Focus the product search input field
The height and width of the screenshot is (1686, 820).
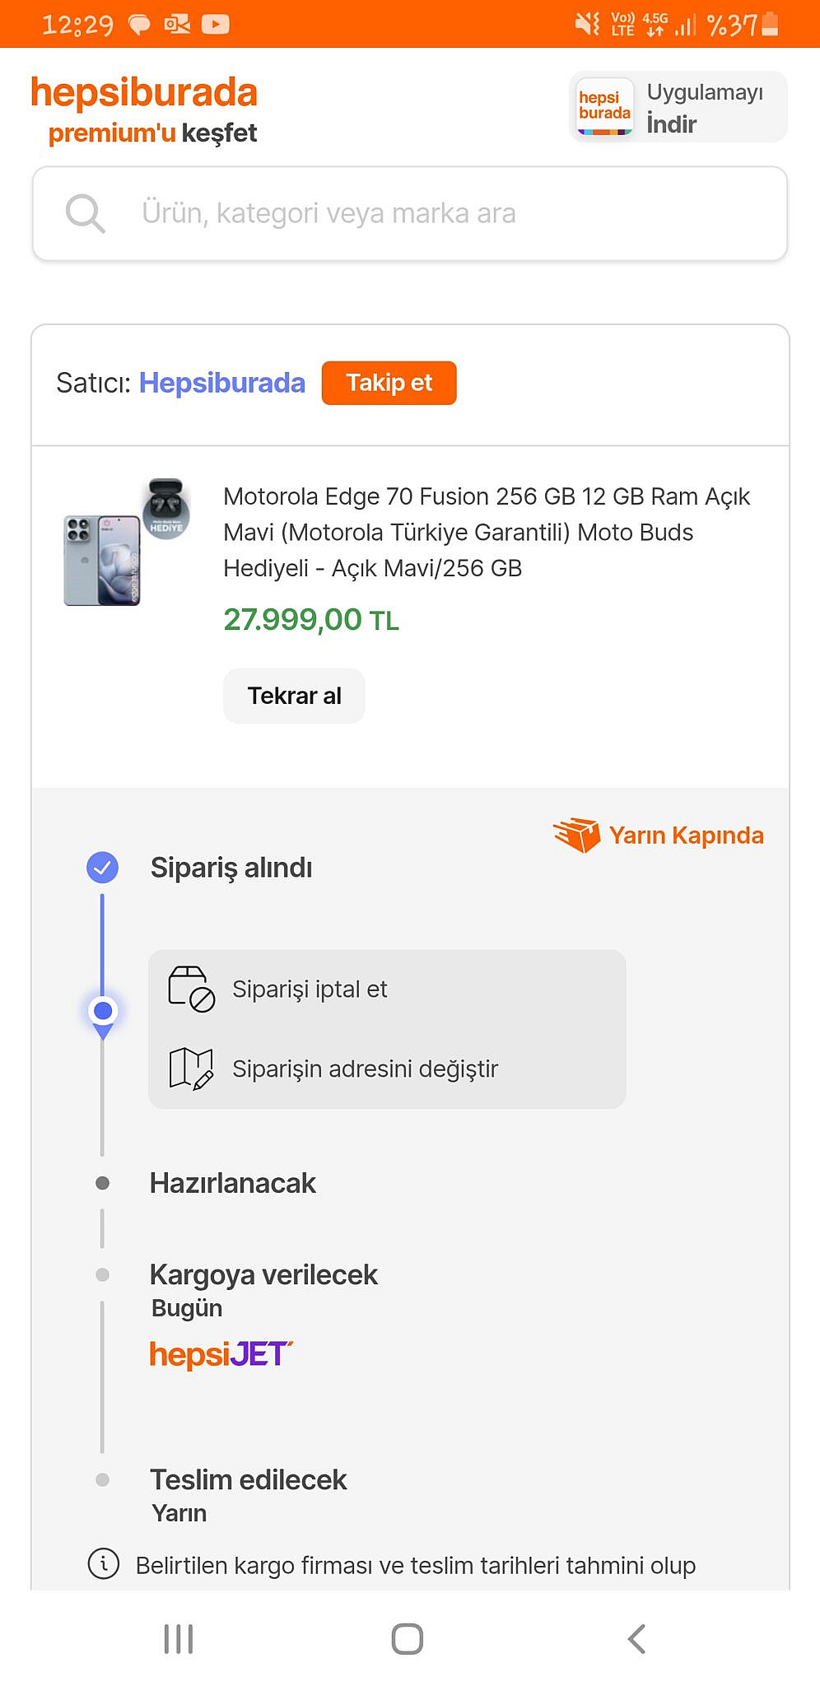410,214
